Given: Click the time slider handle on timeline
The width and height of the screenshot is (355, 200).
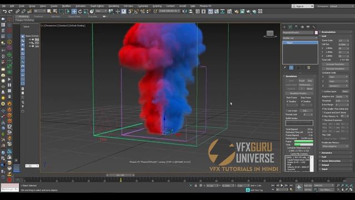Looking at the screenshot, I should pos(120,175).
